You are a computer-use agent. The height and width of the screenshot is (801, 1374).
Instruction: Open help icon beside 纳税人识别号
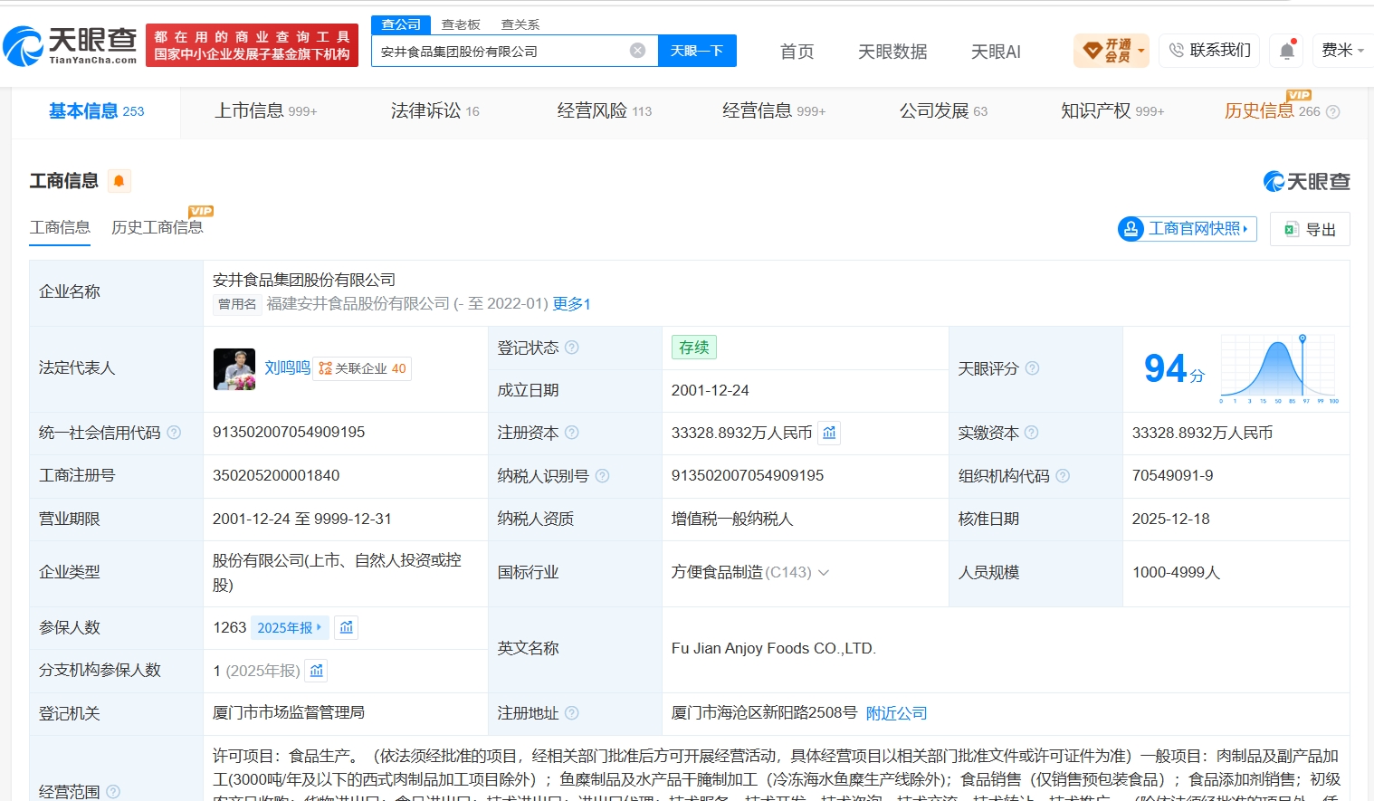pos(603,476)
